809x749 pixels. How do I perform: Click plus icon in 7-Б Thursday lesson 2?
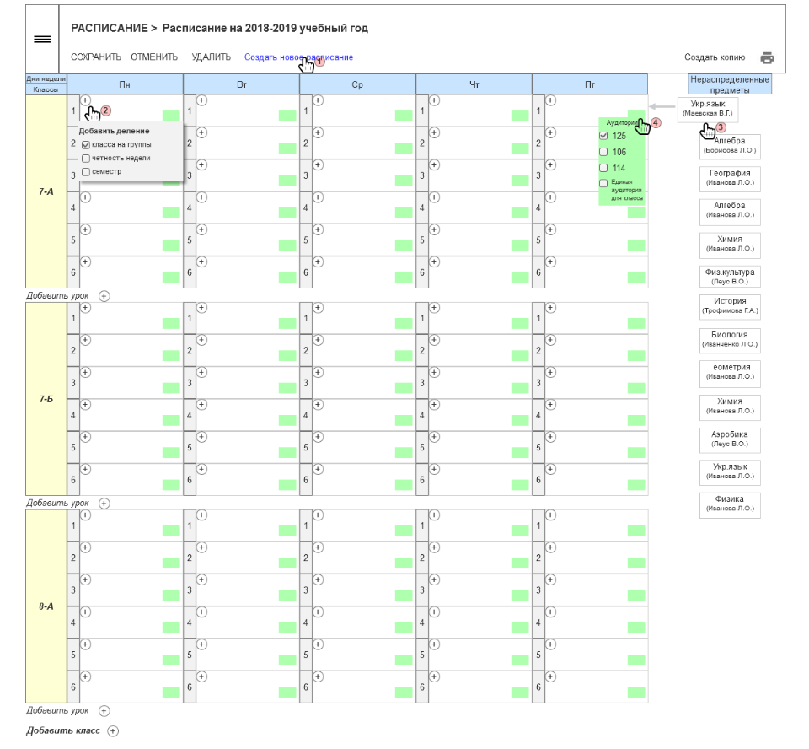click(435, 340)
